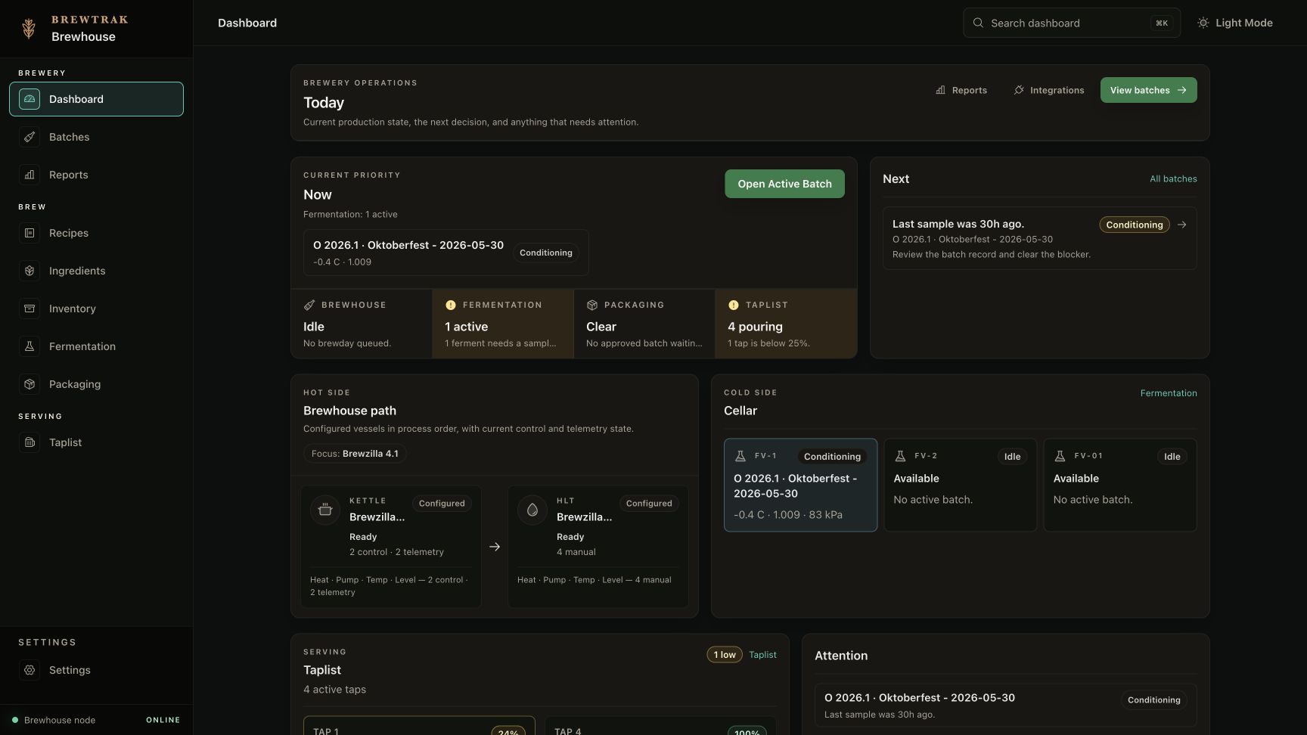
Task: Click in the Search dashboard field
Action: coord(1072,23)
